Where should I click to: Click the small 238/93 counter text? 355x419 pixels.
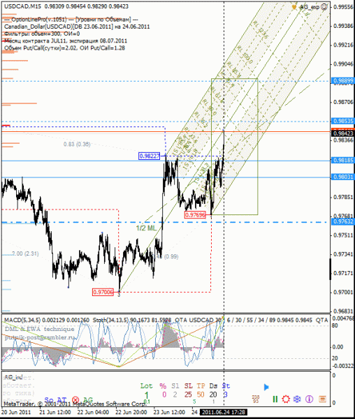[256, 399]
